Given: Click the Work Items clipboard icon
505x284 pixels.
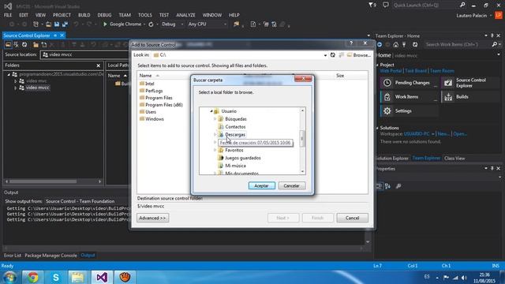Looking at the screenshot, I should [x=387, y=96].
